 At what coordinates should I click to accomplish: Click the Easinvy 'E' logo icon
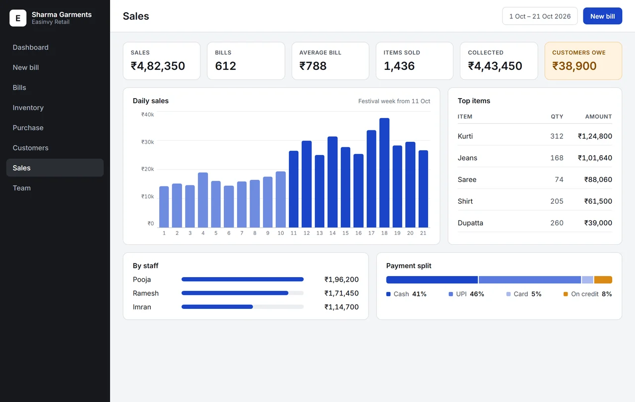18,18
